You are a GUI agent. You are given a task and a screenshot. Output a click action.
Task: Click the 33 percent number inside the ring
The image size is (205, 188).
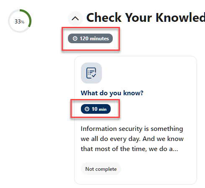[20, 21]
